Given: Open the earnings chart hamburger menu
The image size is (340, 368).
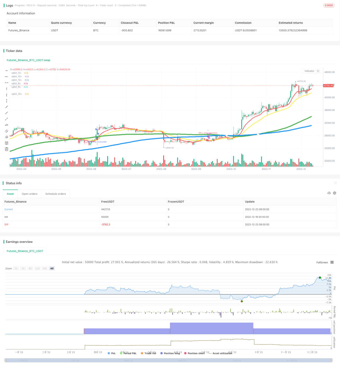Looking at the screenshot, I should (x=332, y=262).
